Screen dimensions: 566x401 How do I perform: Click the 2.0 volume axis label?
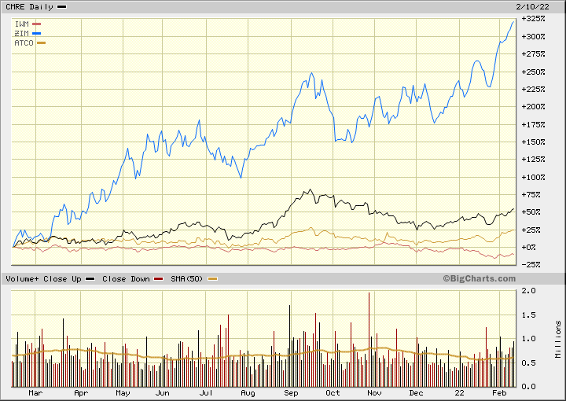[x=528, y=291]
